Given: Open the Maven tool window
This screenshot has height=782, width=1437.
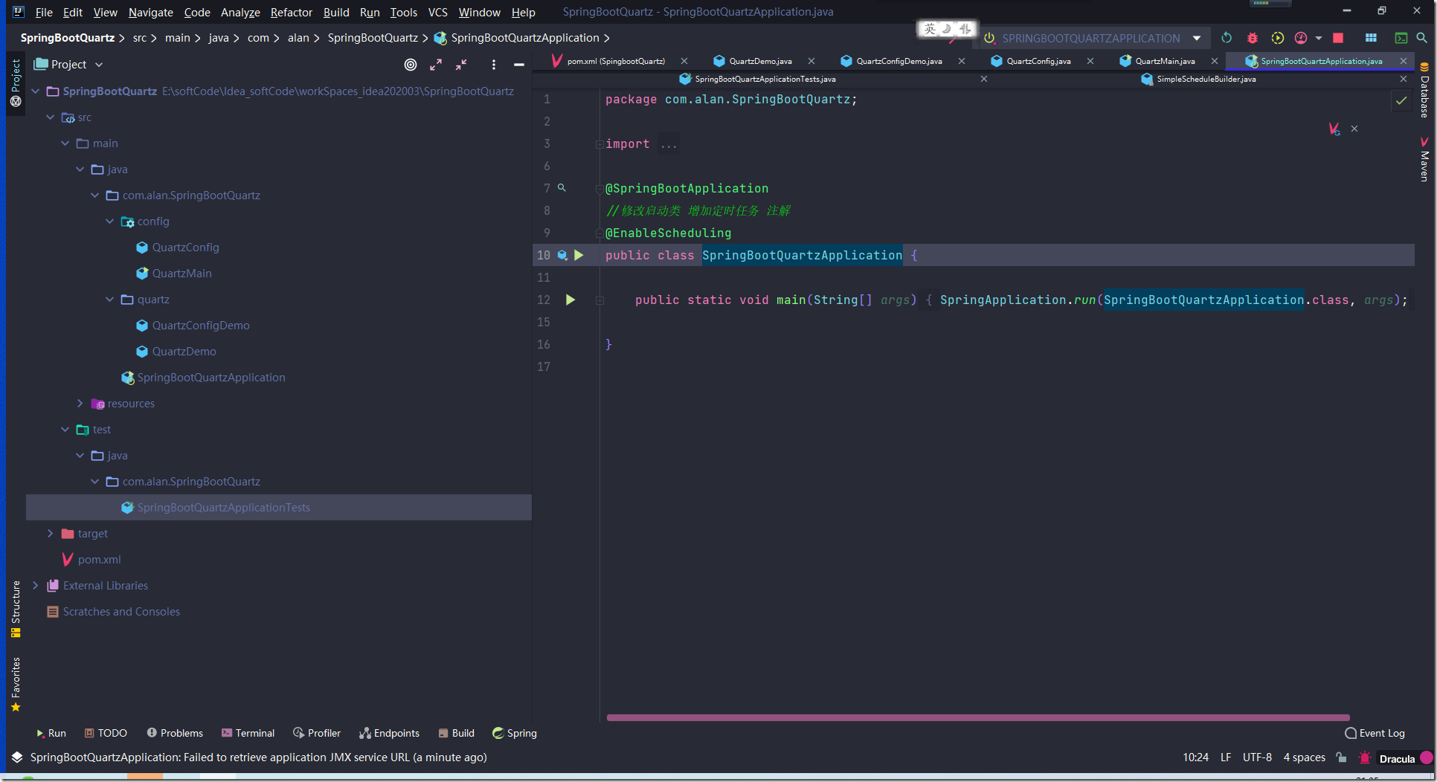Looking at the screenshot, I should 1425,159.
